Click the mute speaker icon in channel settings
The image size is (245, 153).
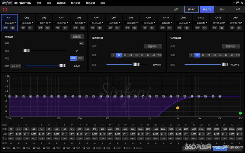coord(81,43)
